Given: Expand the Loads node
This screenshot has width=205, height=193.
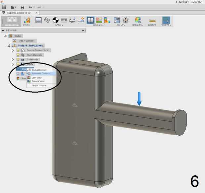Looking at the screenshot, I should coord(13,64).
